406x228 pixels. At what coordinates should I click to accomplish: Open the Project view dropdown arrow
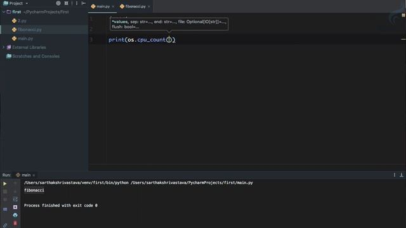[x=27, y=3]
